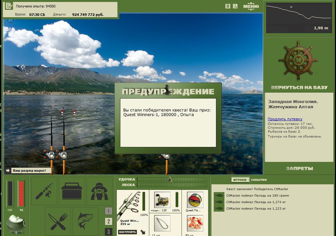This screenshot has height=236, width=336.
Task: Select the Quest Fis... line spool thumbnail
Action: (195, 200)
